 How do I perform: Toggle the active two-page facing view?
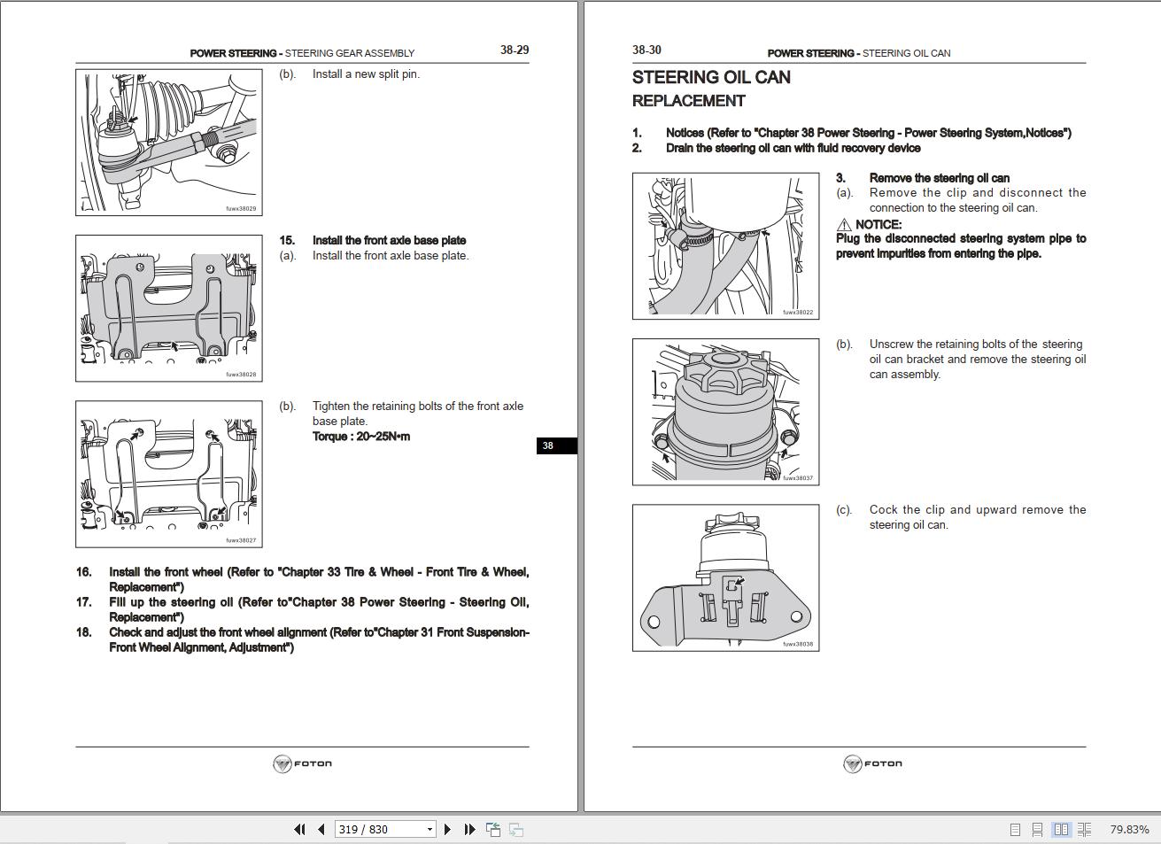click(x=1061, y=829)
